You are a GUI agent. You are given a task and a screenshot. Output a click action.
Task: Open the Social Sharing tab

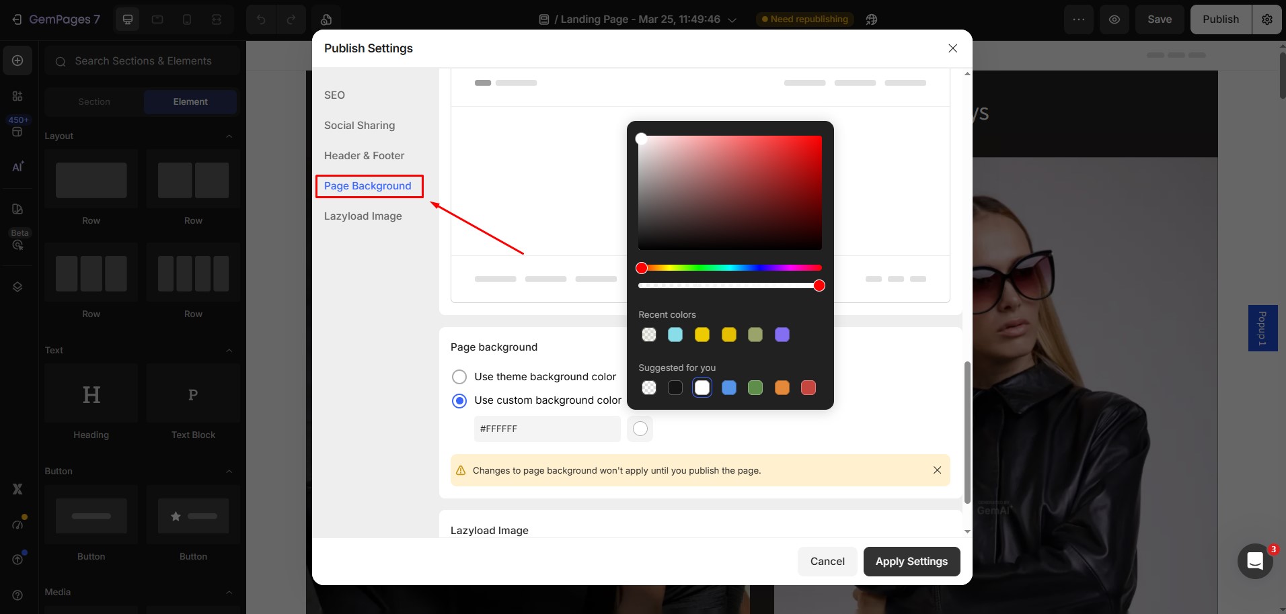click(359, 126)
